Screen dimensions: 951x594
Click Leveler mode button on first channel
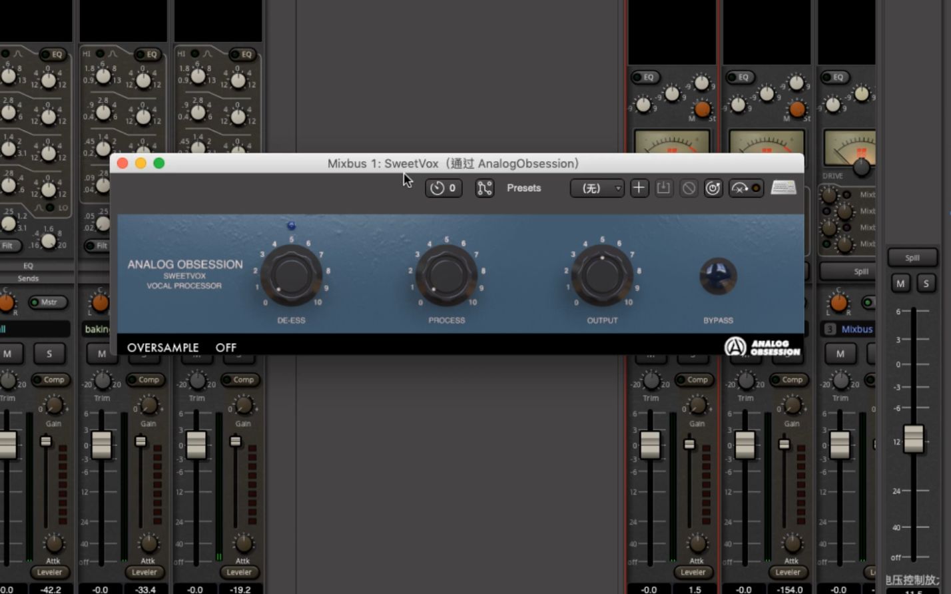coord(50,572)
